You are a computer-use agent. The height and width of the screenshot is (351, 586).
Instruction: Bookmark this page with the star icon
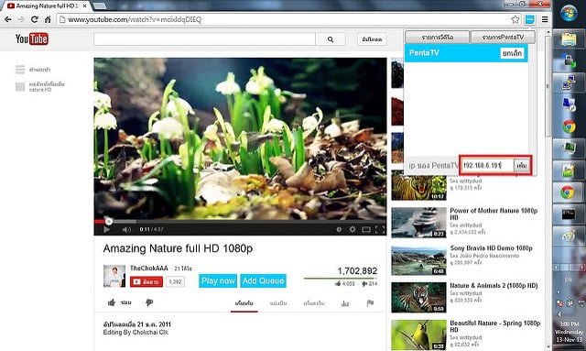515,19
